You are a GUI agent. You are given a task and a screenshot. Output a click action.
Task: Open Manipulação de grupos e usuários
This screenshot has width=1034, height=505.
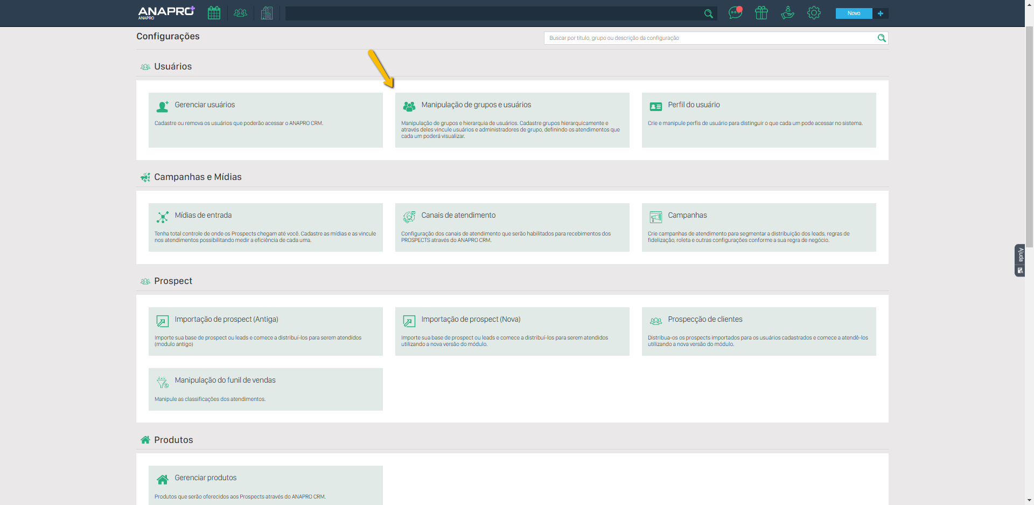pyautogui.click(x=512, y=120)
